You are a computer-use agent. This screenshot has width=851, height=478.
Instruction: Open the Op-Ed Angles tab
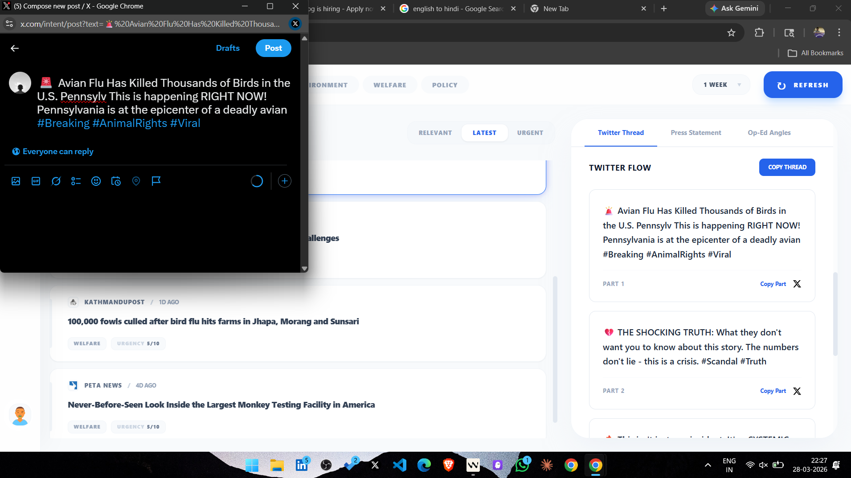point(769,132)
